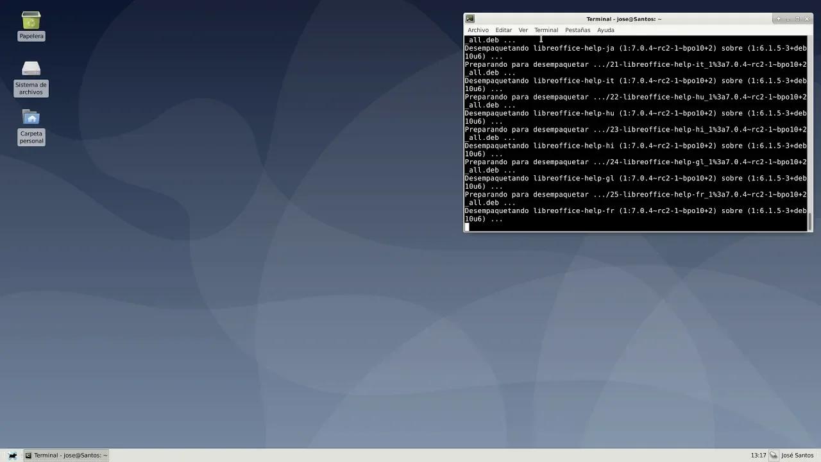Maximize the Terminal window

point(797,19)
